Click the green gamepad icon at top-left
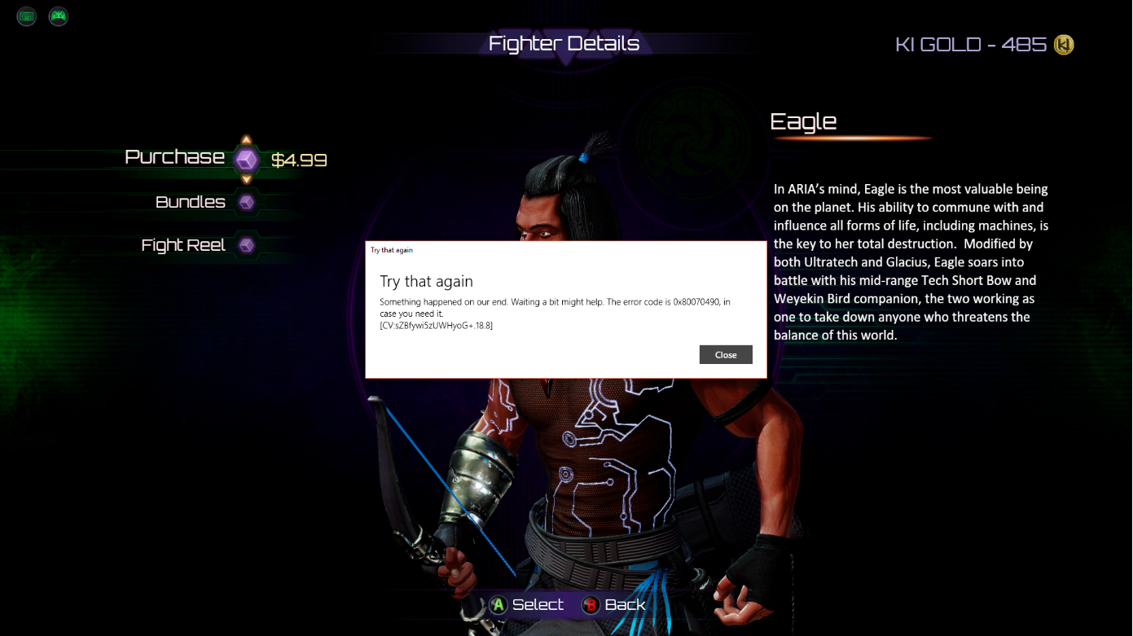The height and width of the screenshot is (636, 1133). 59,16
